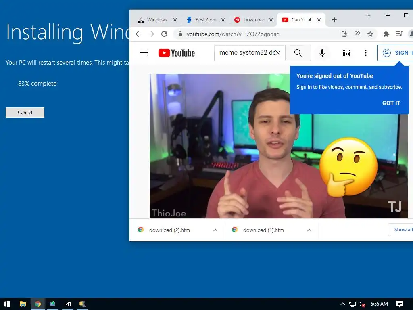Screen dimensions: 413x310
Task: Open YouTube apps grid
Action: point(346,53)
